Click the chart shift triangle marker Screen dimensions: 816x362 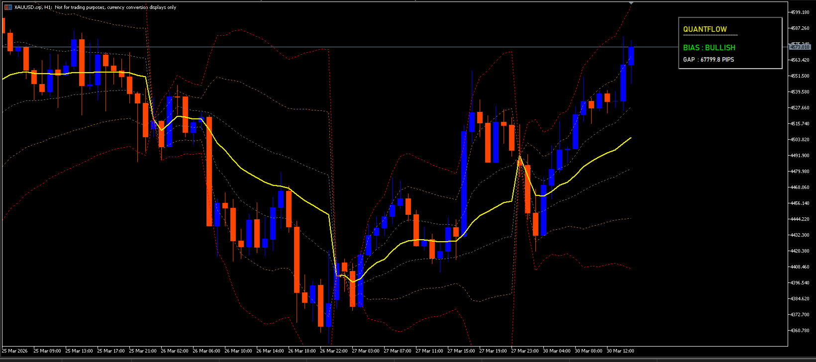(631, 3)
